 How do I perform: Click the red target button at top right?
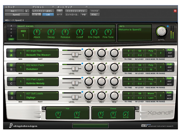pos(175,11)
